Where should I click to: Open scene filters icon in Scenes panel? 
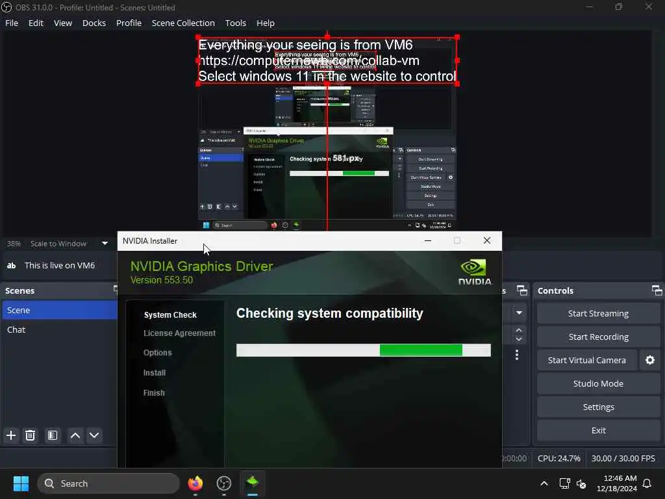pos(52,435)
